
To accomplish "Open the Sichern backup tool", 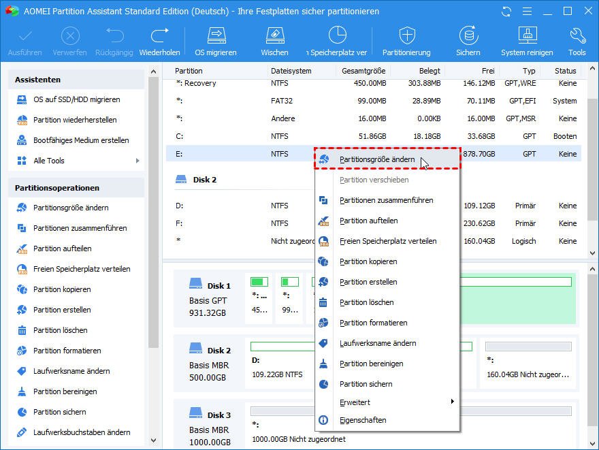I will click(468, 41).
